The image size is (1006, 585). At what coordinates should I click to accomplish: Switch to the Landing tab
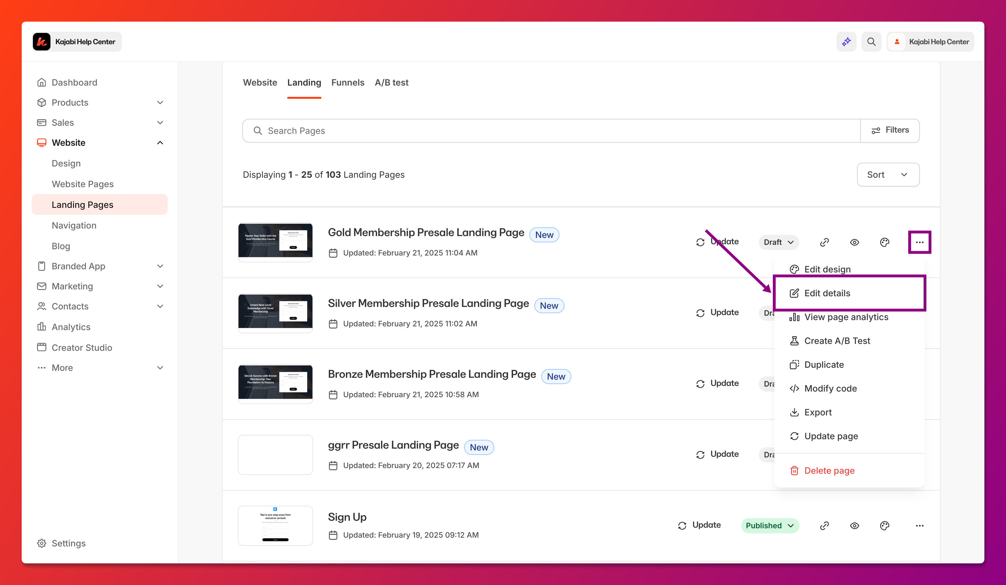click(x=304, y=82)
